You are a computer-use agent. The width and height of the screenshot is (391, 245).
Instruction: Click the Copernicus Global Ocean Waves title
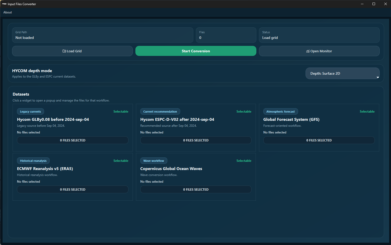[171, 169]
